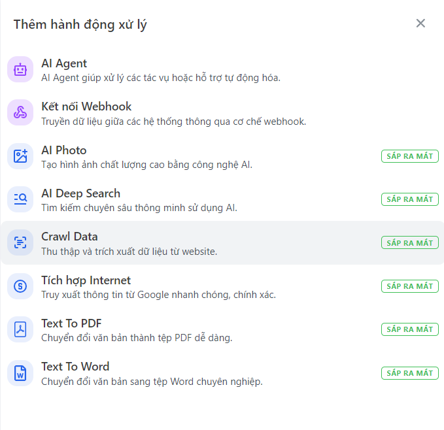Screen dimensions: 444x430
Task: Select the Crawl Data title text
Action: click(x=69, y=237)
